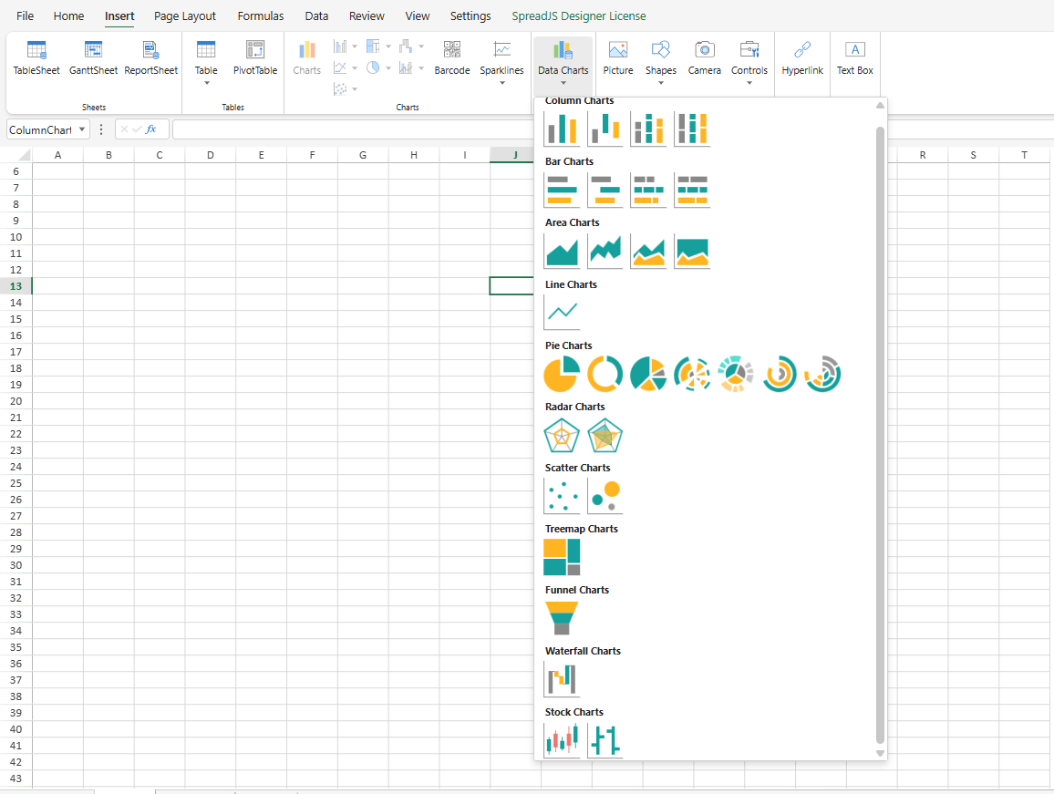Click the Barcode icon

coord(452,57)
